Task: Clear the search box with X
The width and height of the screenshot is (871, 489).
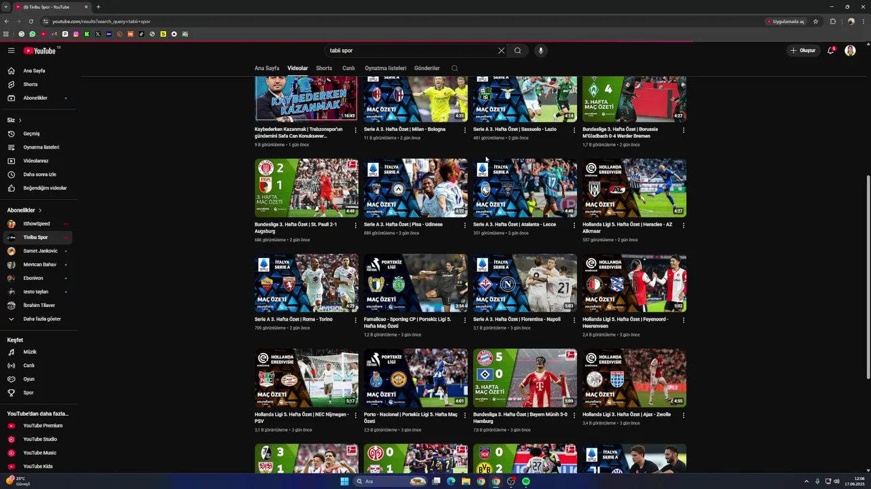Action: 502,50
